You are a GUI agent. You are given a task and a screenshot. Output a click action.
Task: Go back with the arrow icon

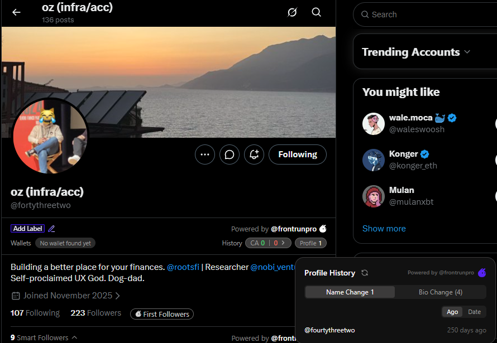coord(16,12)
